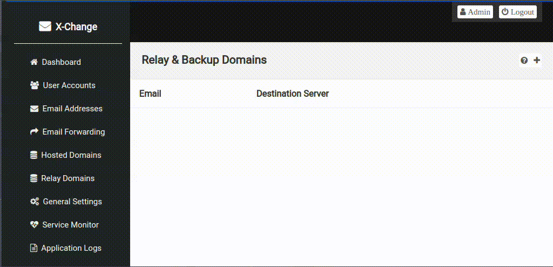
Task: Click the Service Monitor heartbeat icon
Action: (x=34, y=225)
